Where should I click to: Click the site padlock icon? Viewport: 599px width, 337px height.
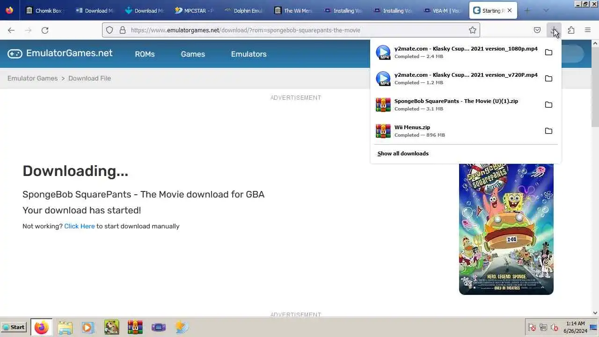point(123,30)
